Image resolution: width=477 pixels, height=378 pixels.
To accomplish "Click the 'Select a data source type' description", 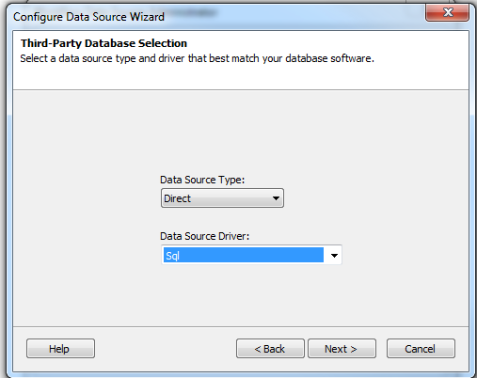I will point(197,58).
